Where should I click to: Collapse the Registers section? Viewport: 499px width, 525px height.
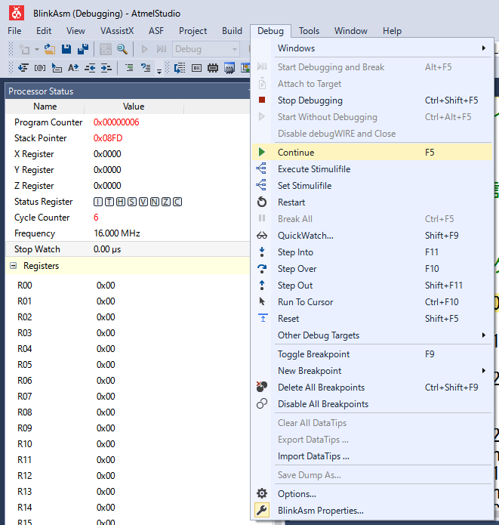(x=13, y=266)
